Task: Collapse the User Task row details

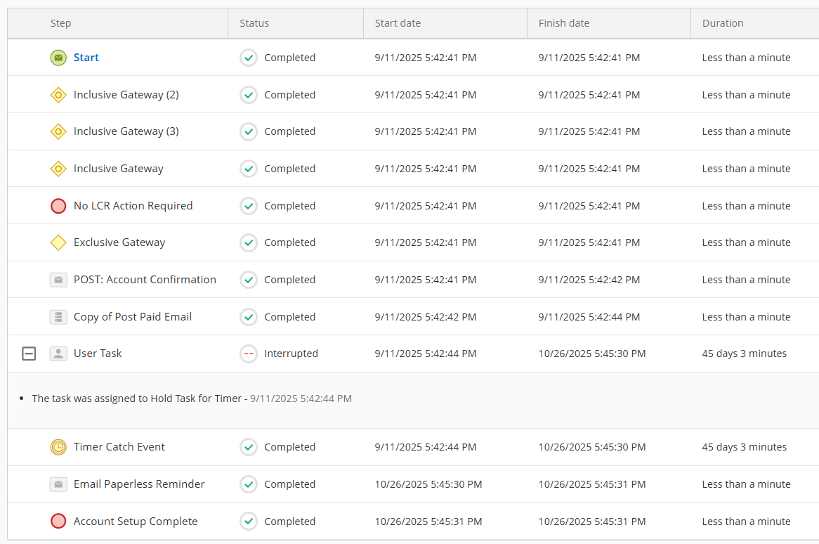Action: (x=29, y=354)
